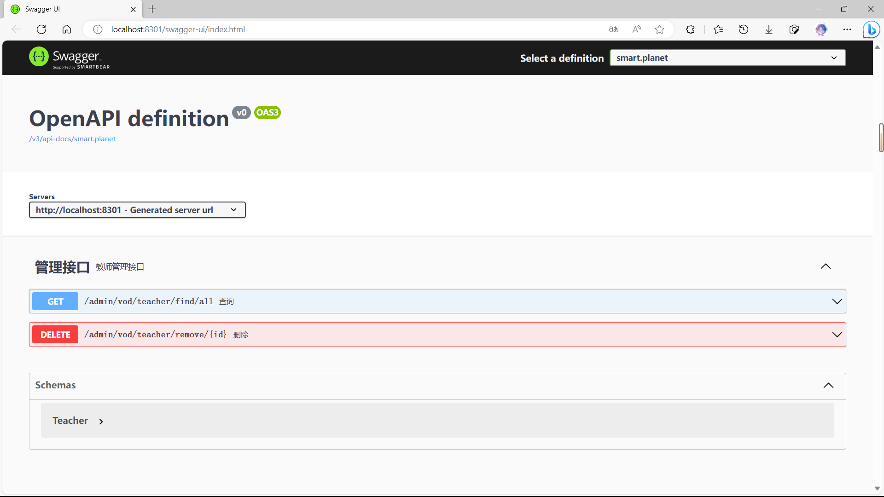Collapse the 管理接口 section
Screen dimensions: 884x497
(826, 266)
